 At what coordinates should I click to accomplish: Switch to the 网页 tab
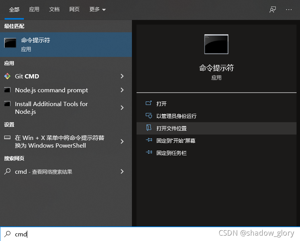(x=74, y=9)
